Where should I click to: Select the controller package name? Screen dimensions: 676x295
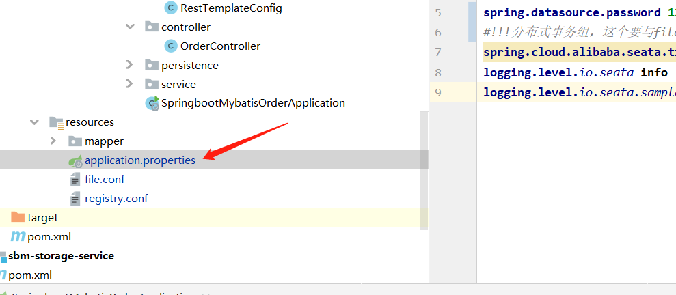click(x=186, y=27)
